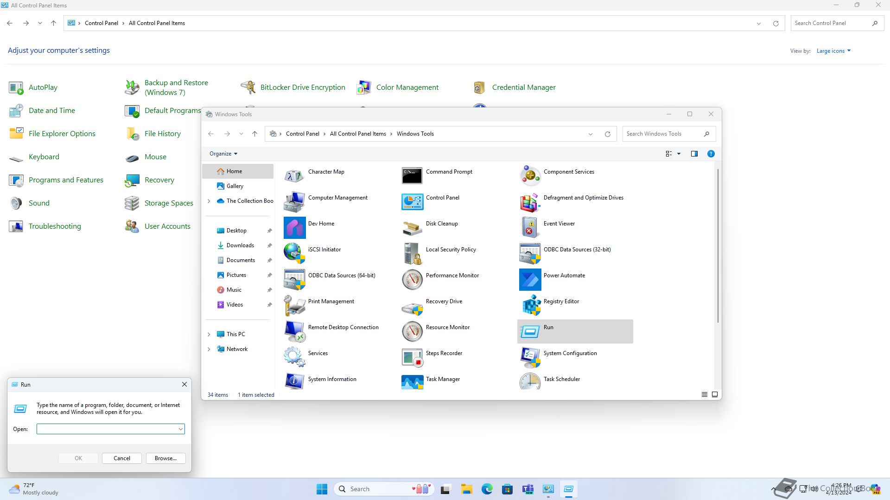890x500 pixels.
Task: Open the View by Large icons dropdown
Action: [x=833, y=51]
